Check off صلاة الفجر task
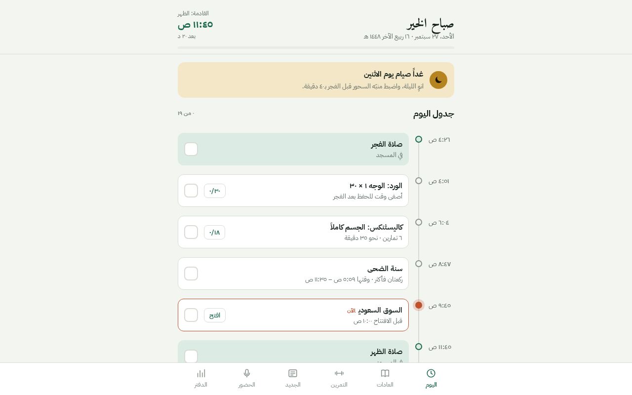The image size is (632, 395). [191, 149]
